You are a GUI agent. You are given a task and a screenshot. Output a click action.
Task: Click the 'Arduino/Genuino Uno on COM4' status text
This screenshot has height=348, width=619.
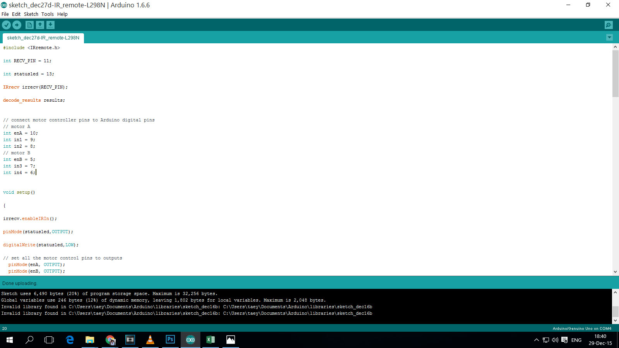pos(582,329)
